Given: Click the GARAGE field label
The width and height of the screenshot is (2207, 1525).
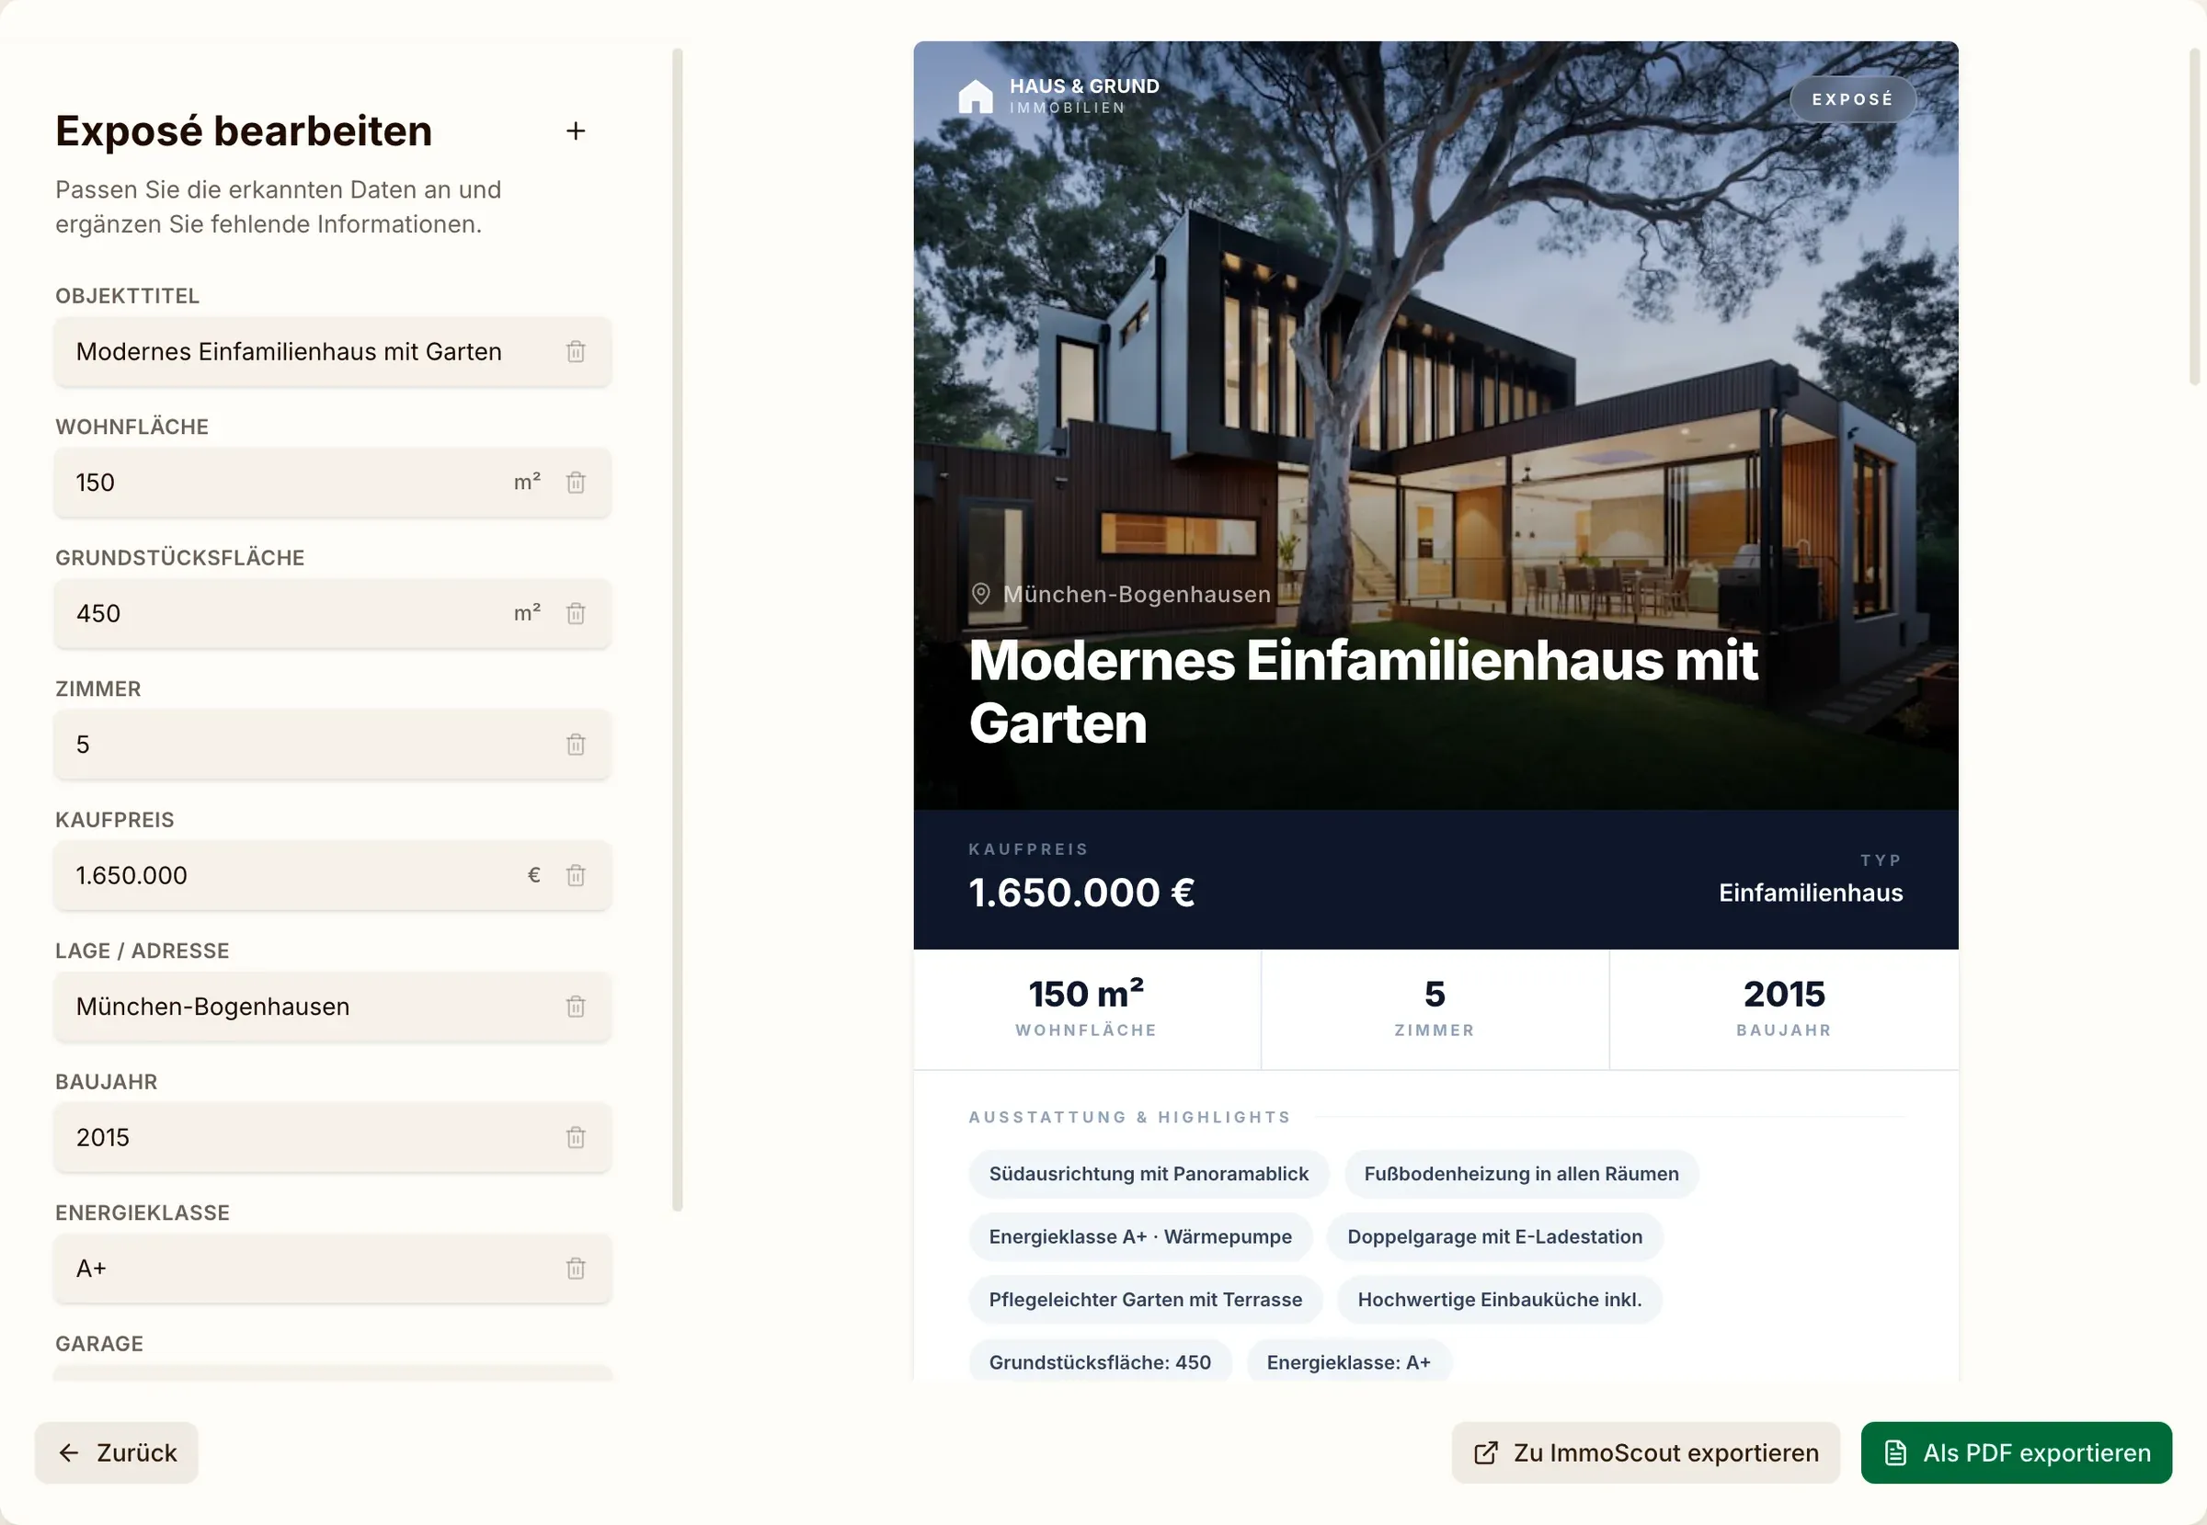Looking at the screenshot, I should pos(99,1344).
